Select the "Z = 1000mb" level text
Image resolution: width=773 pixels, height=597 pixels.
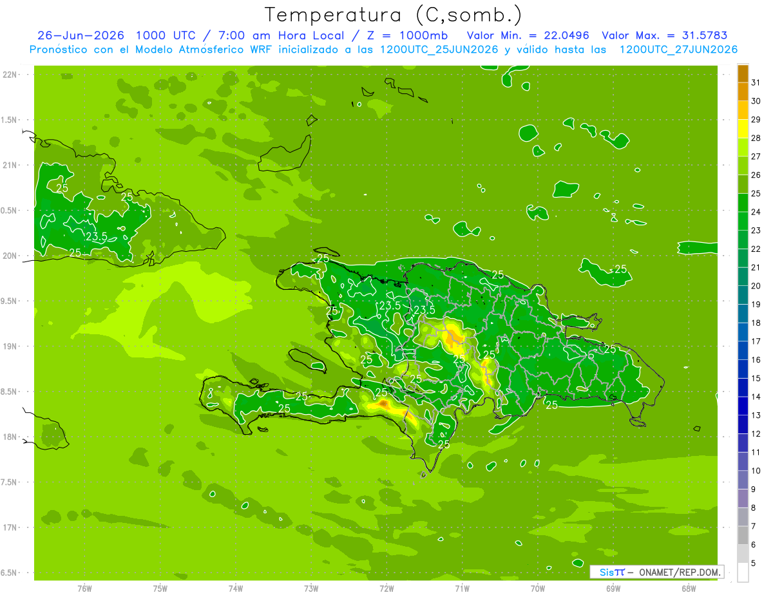pyautogui.click(x=406, y=36)
